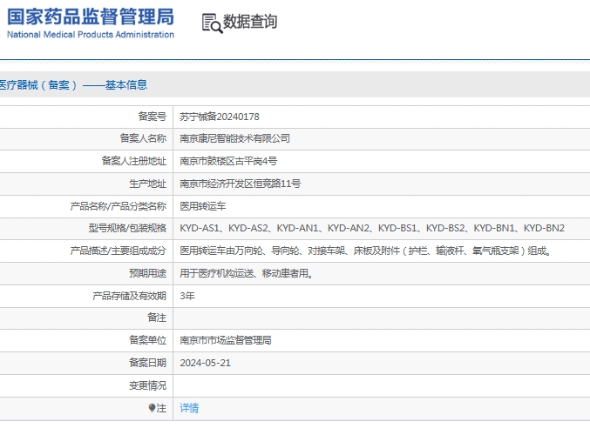Click the 国家药品监督管理局 logo
The height and width of the screenshot is (428, 590).
(x=91, y=23)
